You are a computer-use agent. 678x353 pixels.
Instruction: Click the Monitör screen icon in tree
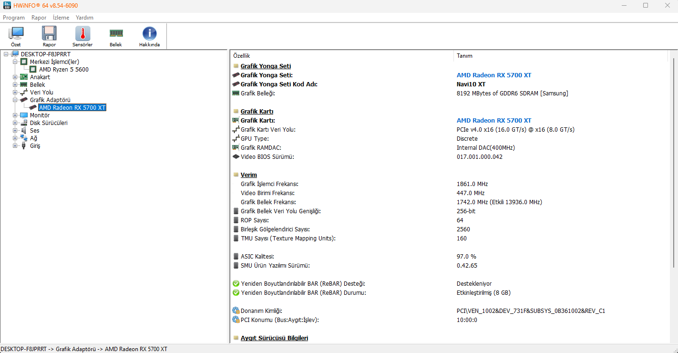[x=24, y=115]
